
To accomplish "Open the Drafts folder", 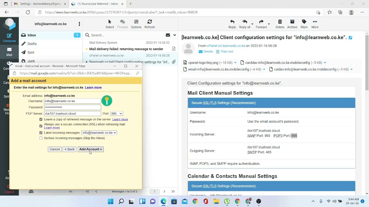I will pos(50,44).
